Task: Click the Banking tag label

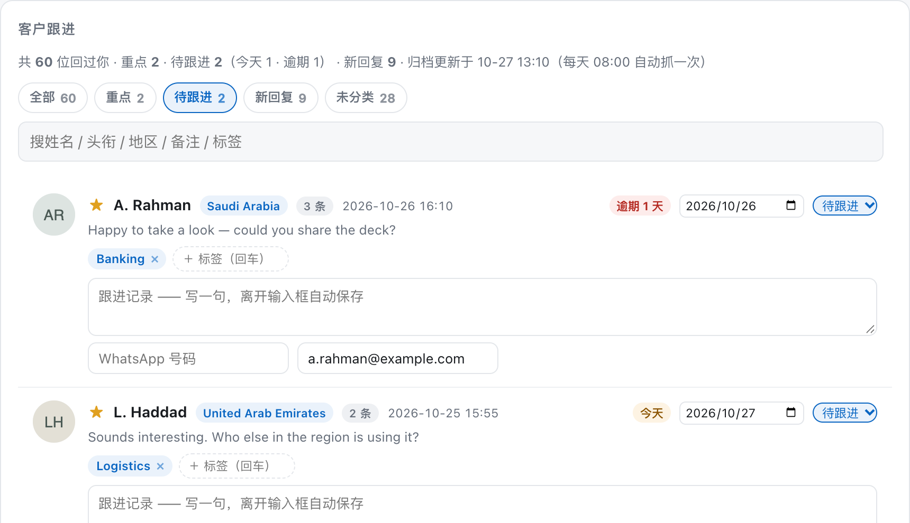Action: click(121, 259)
